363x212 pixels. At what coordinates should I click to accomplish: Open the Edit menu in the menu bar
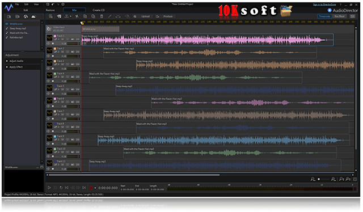27,5
